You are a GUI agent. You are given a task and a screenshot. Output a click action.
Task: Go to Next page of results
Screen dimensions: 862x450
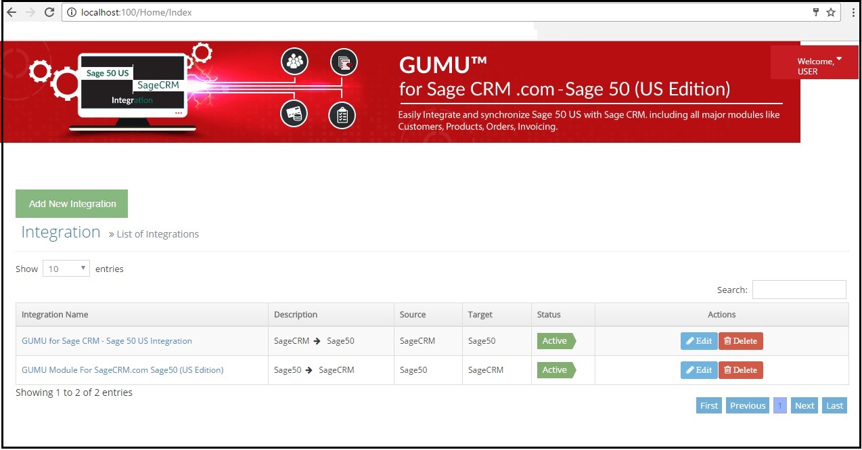804,405
